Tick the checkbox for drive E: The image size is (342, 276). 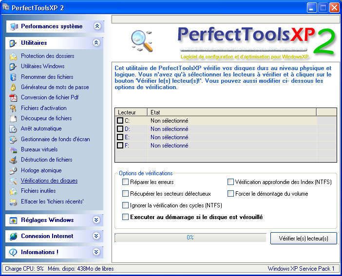click(x=120, y=137)
